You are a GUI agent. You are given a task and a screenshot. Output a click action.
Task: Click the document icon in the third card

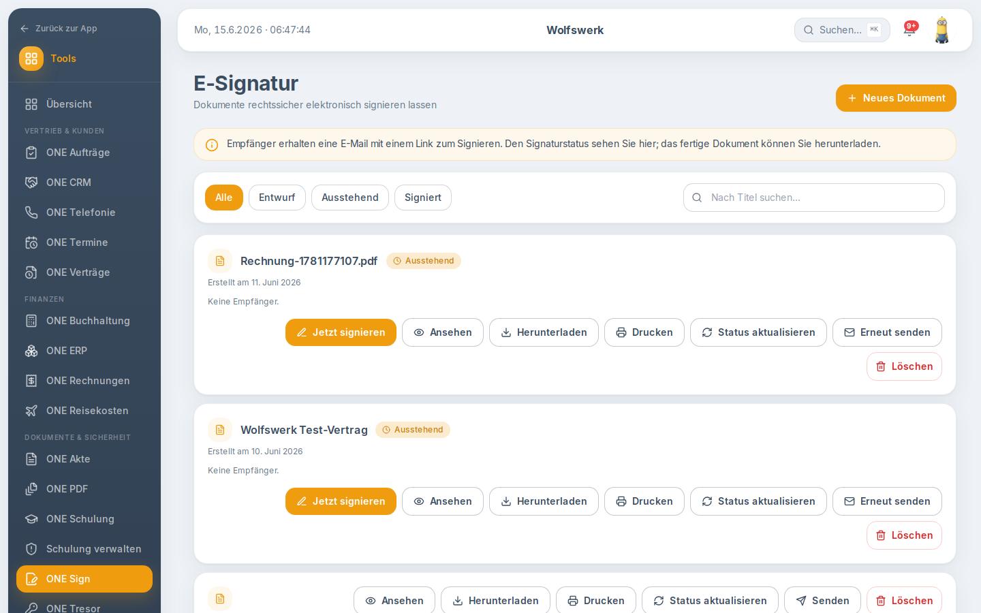[x=220, y=599]
